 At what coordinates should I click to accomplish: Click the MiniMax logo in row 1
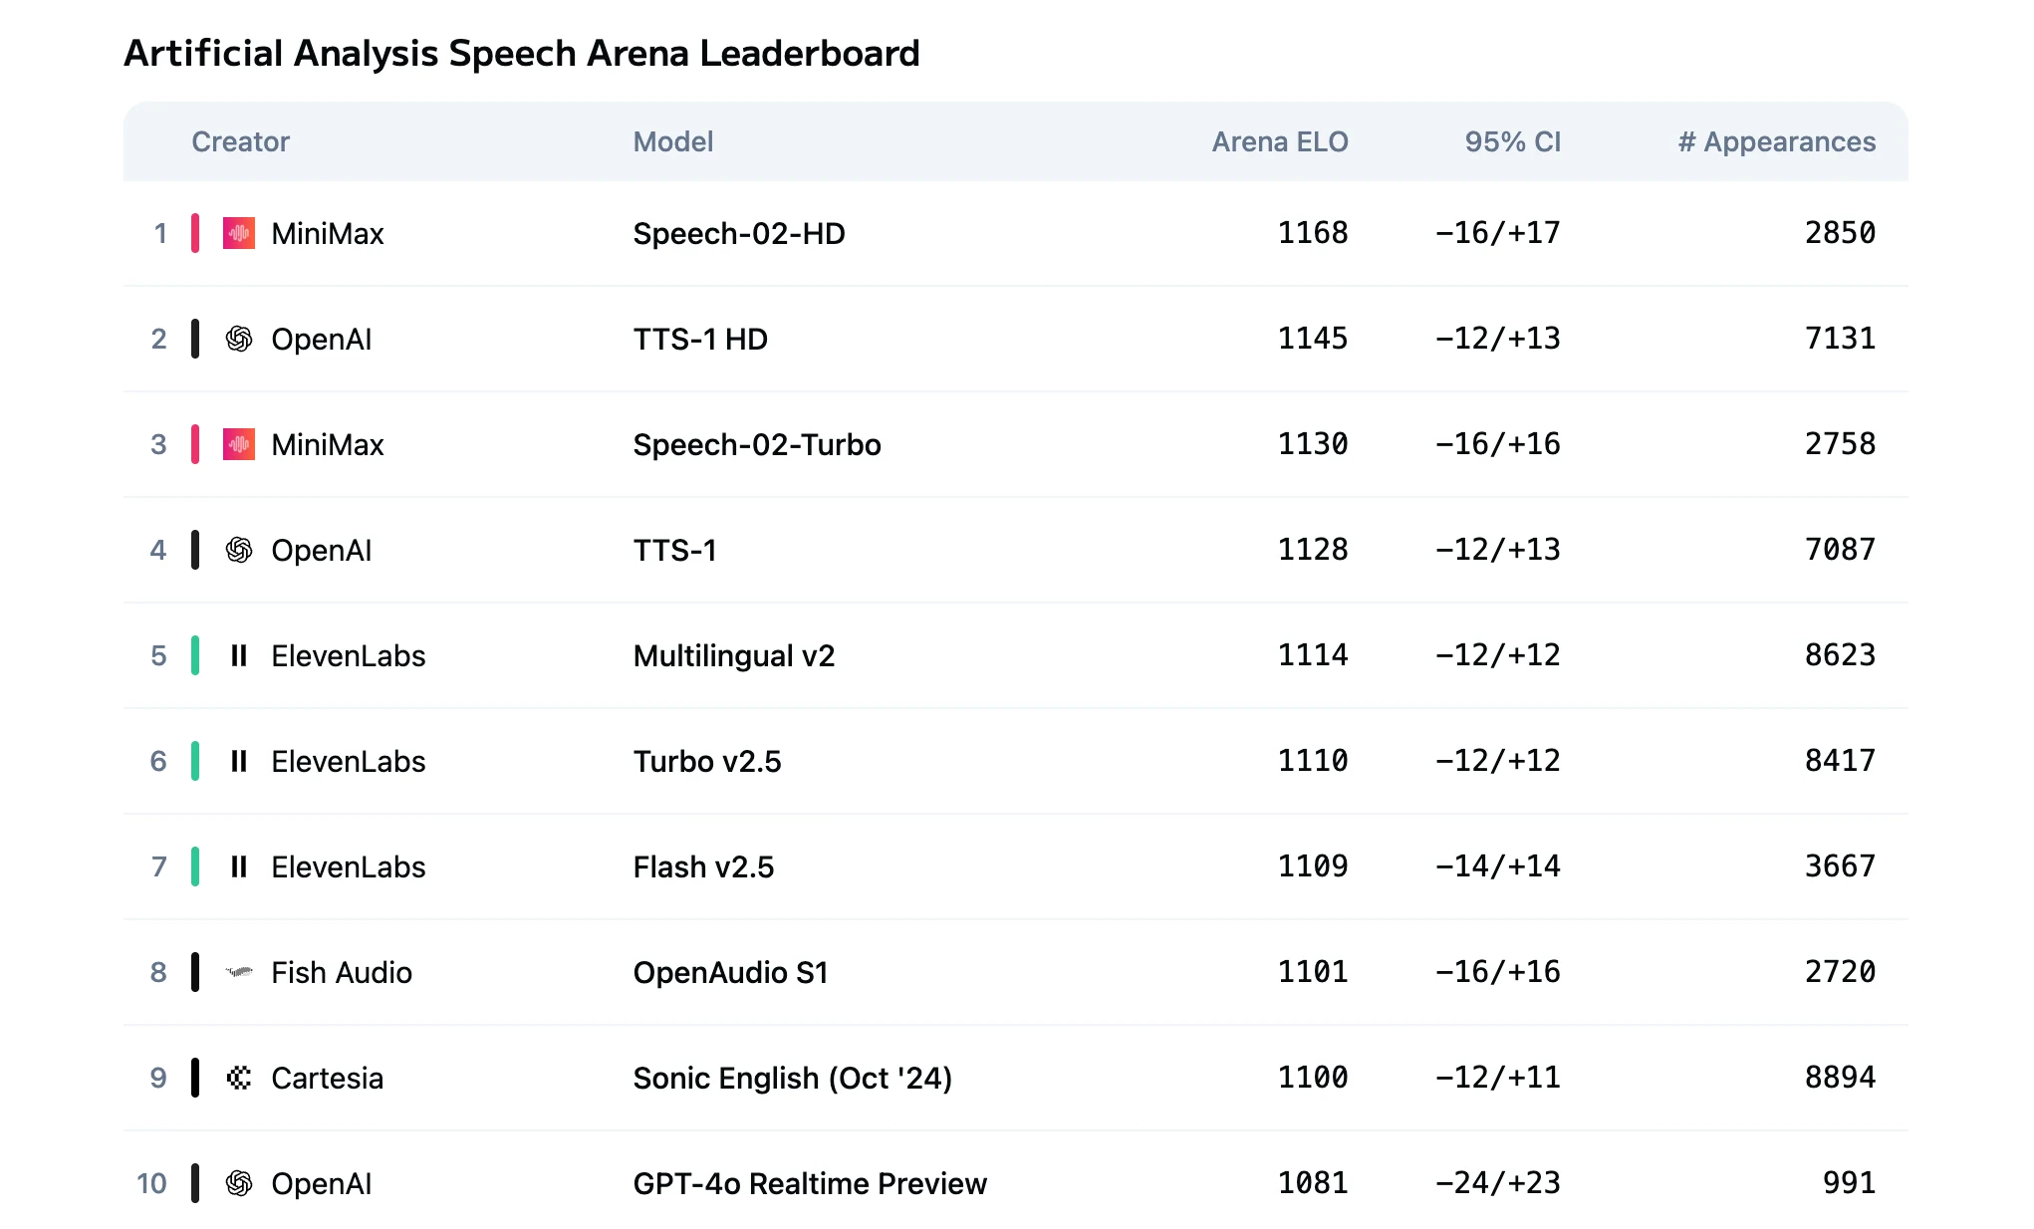[238, 233]
